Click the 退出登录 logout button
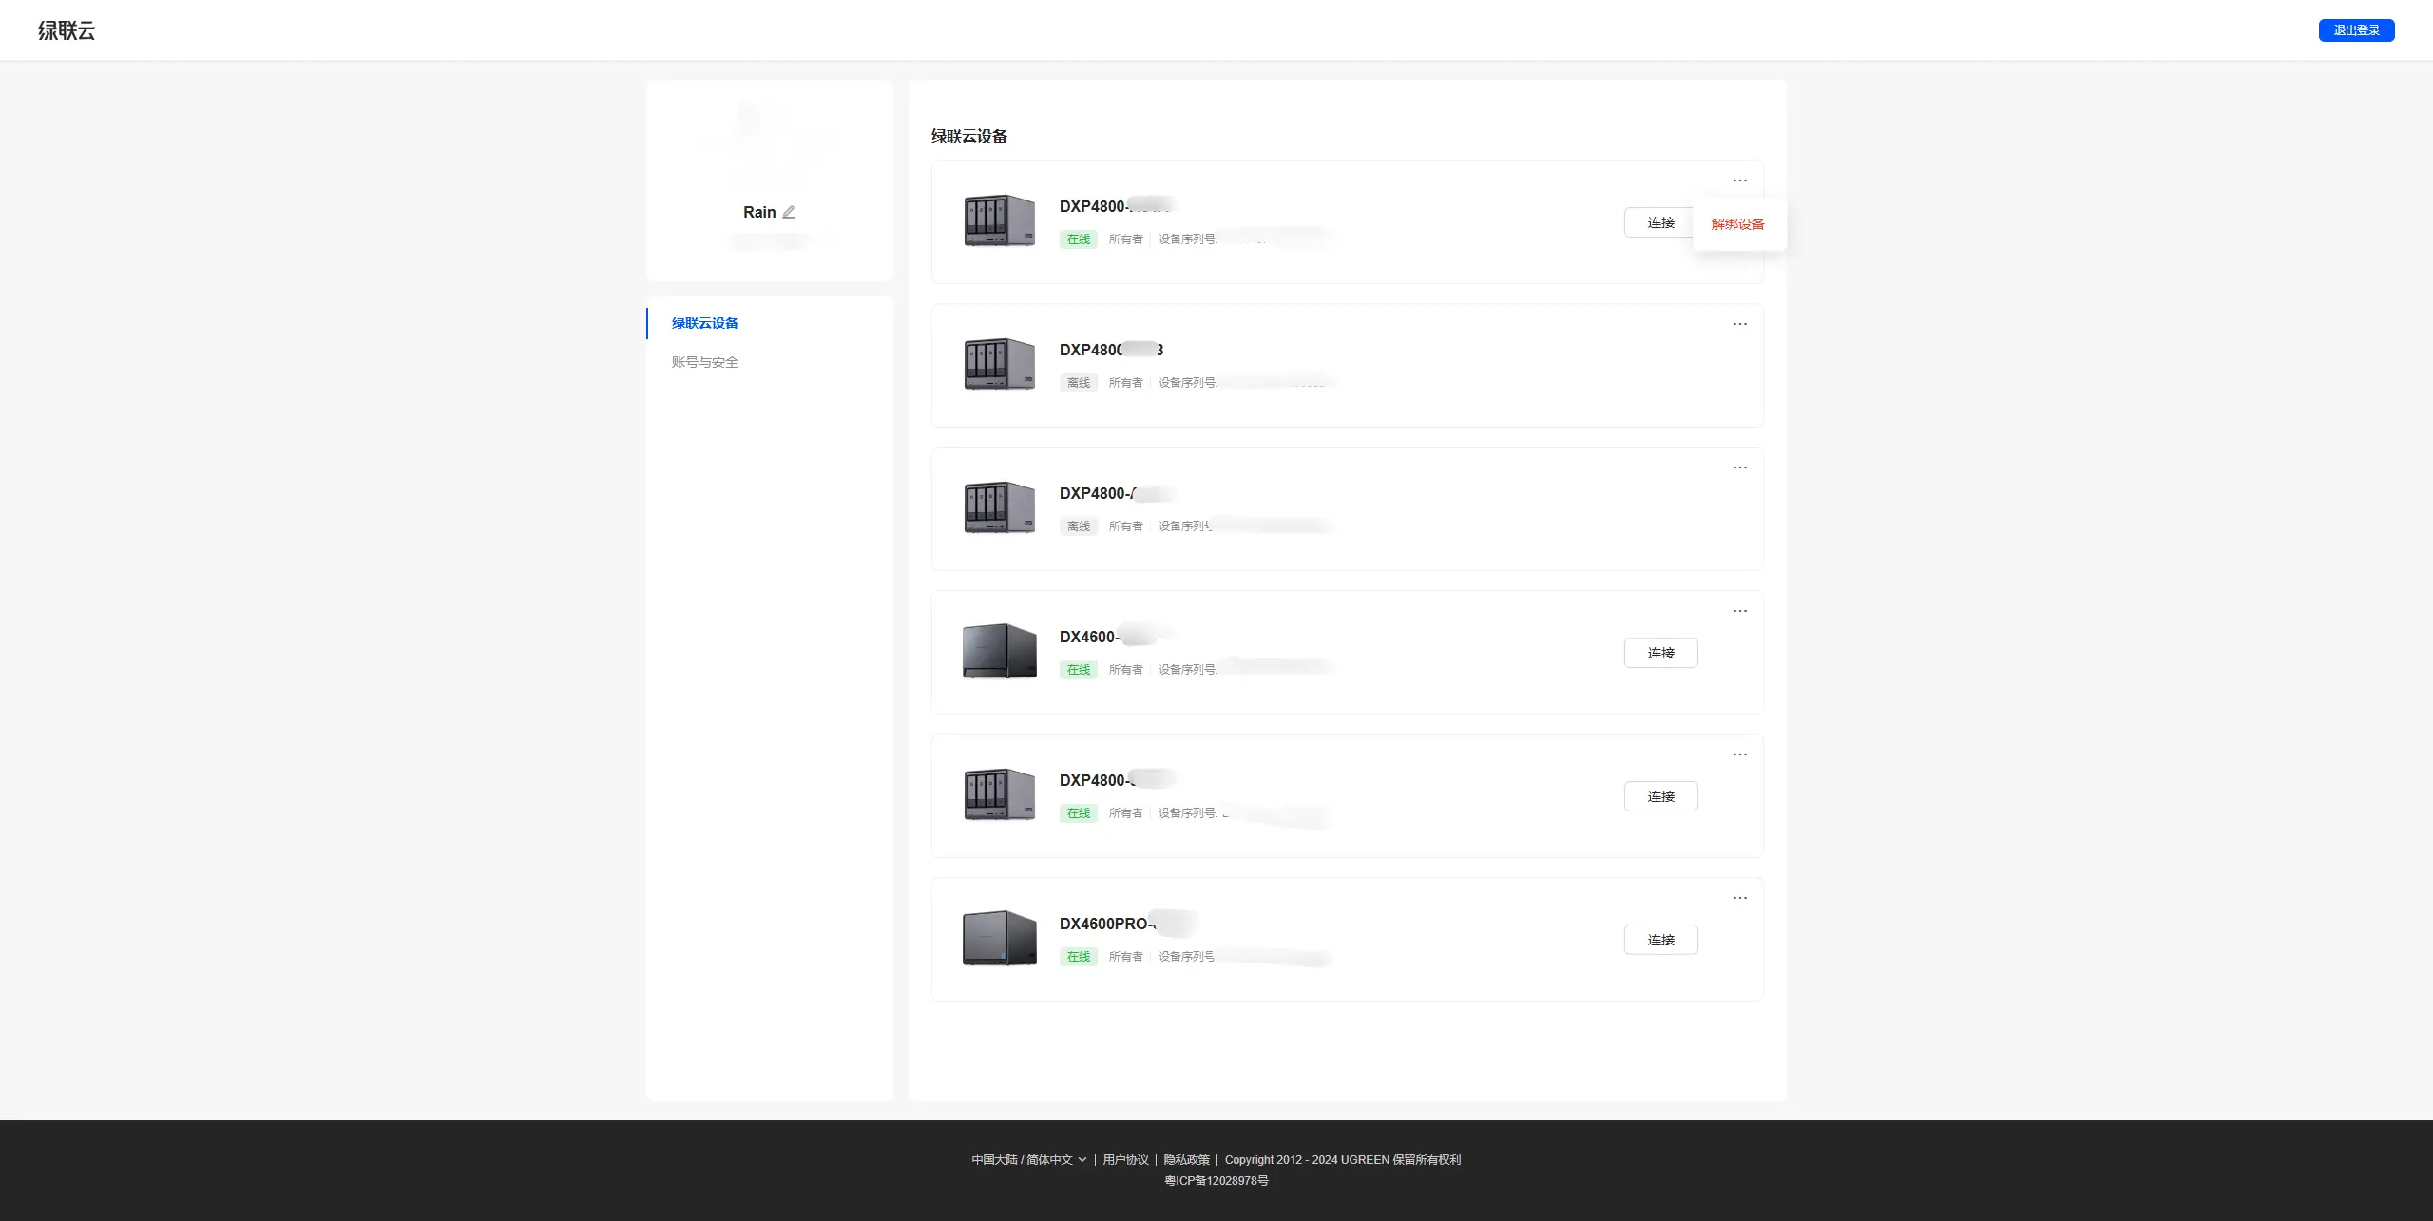The height and width of the screenshot is (1221, 2433). click(2355, 30)
